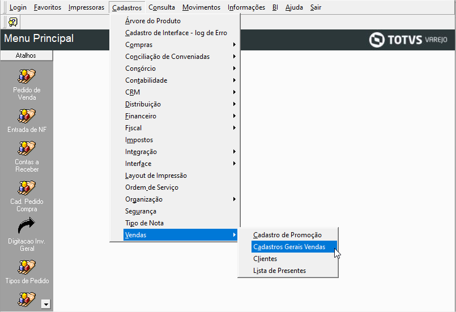Expand the Compras submenu
The height and width of the screenshot is (312, 456).
(180, 45)
